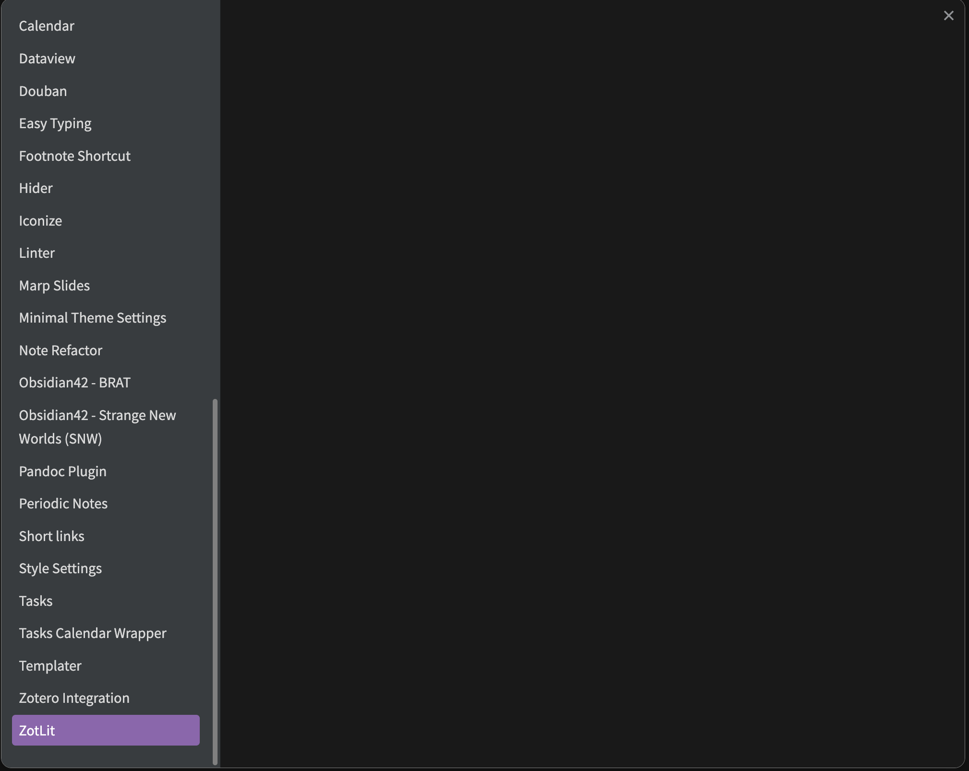Select the Dataview settings tab
Viewport: 969px width, 771px height.
click(x=47, y=58)
